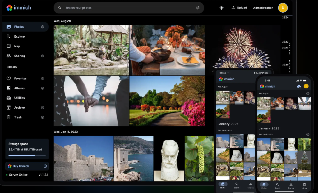Click the info icon next to Archive
Image resolution: width=318 pixels, height=193 pixels.
pos(42,108)
